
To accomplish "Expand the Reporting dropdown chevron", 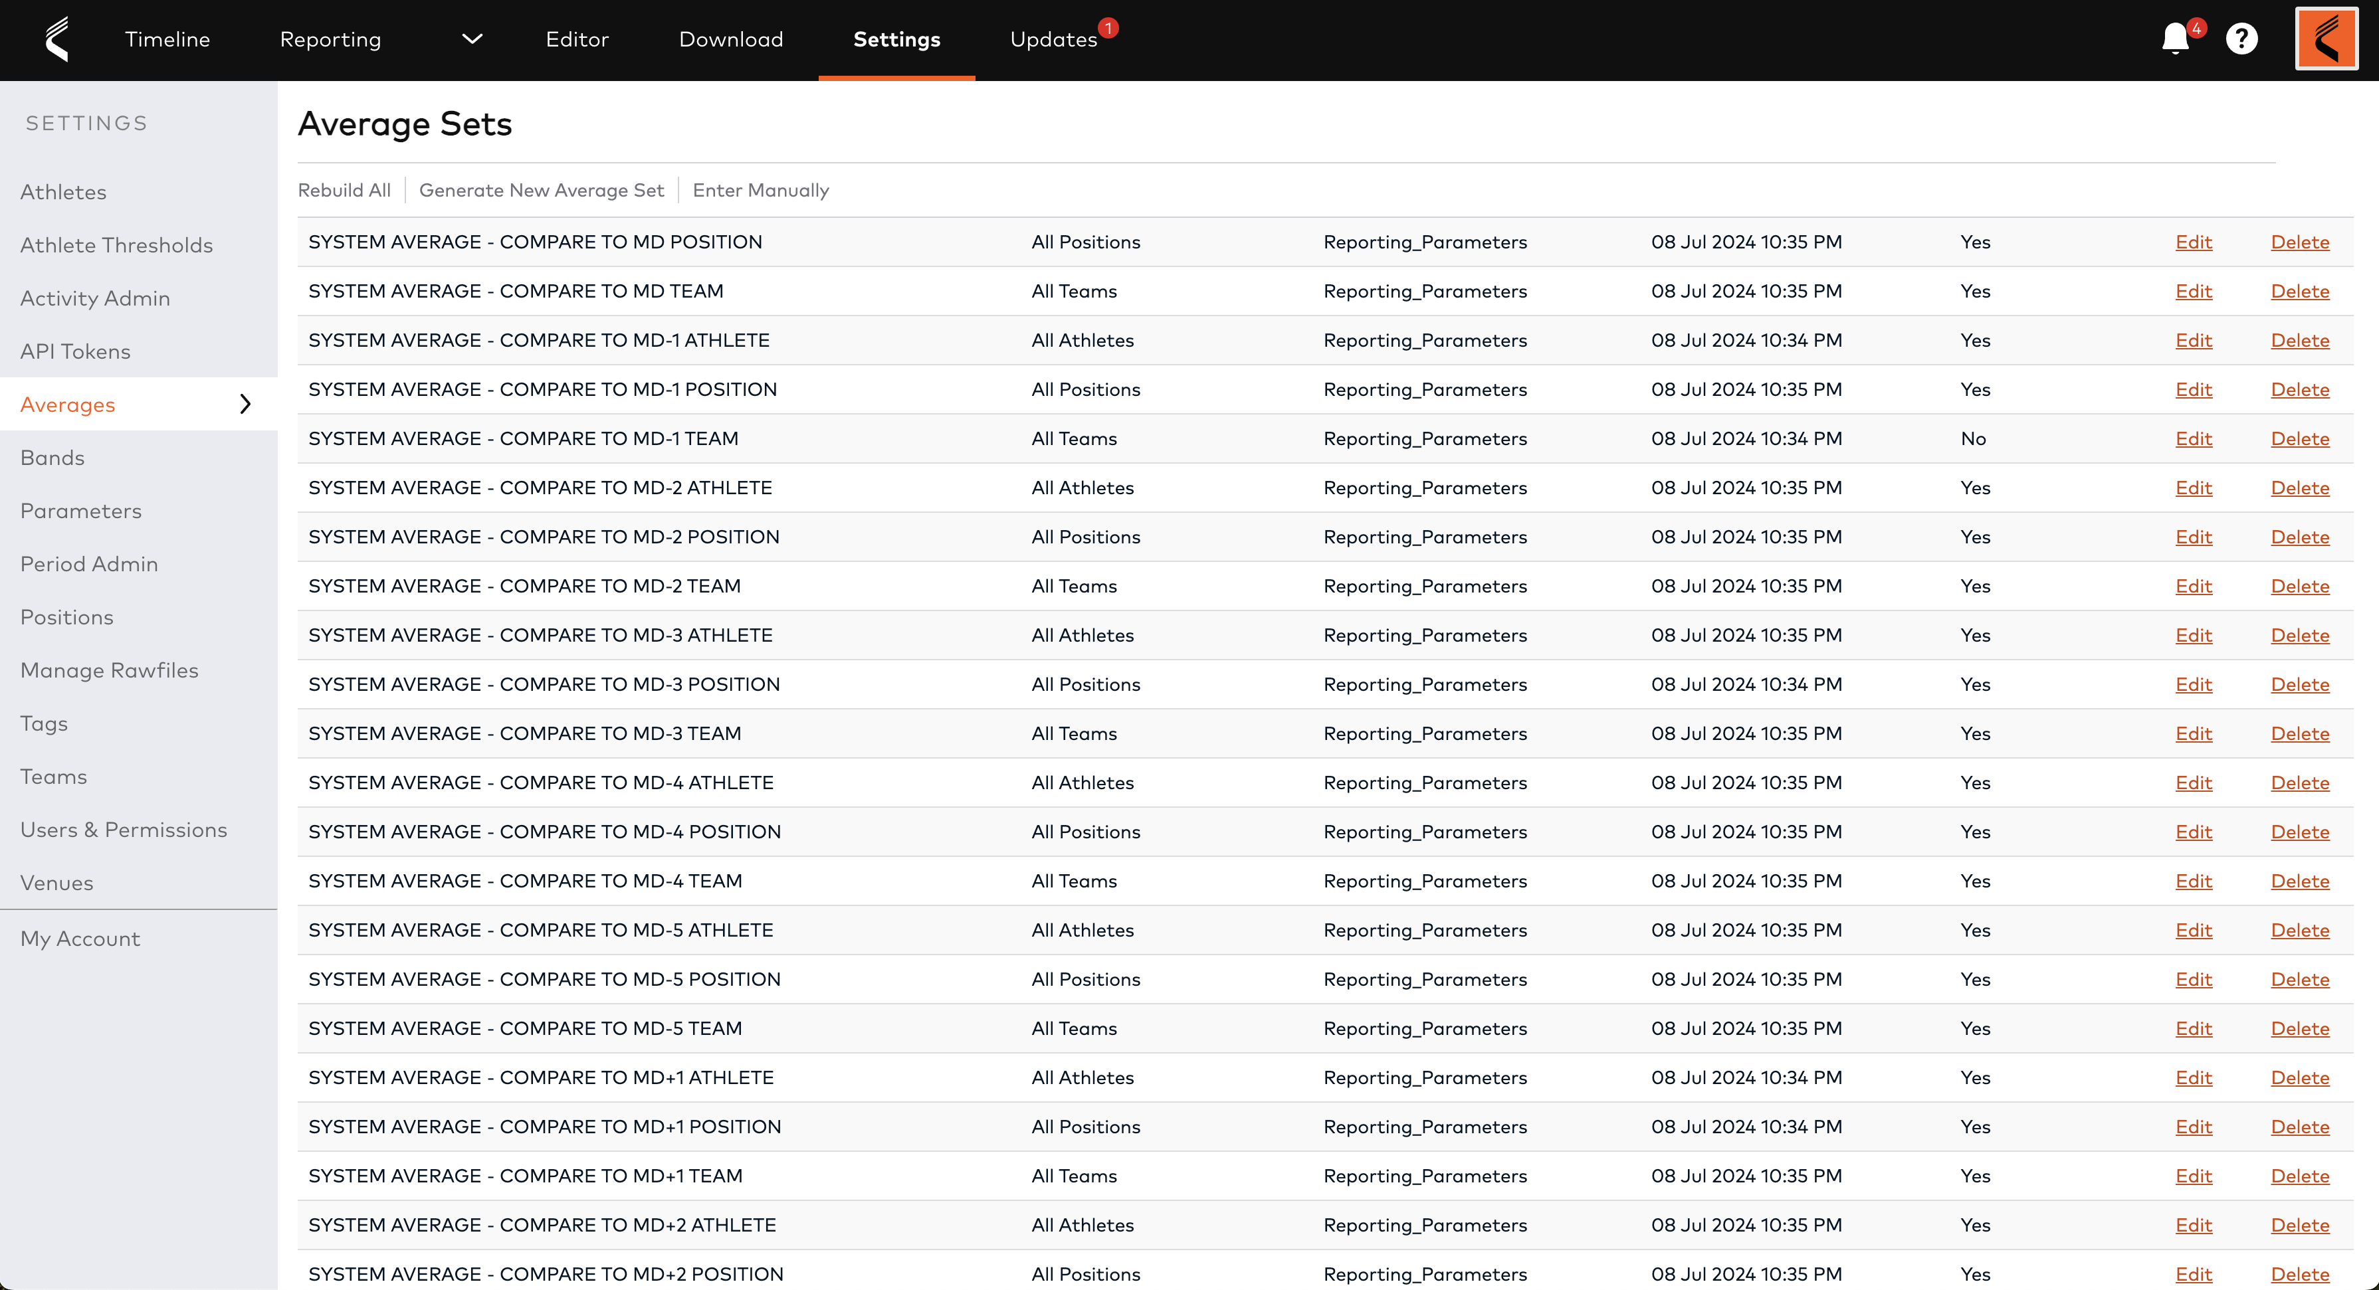I will click(x=472, y=39).
